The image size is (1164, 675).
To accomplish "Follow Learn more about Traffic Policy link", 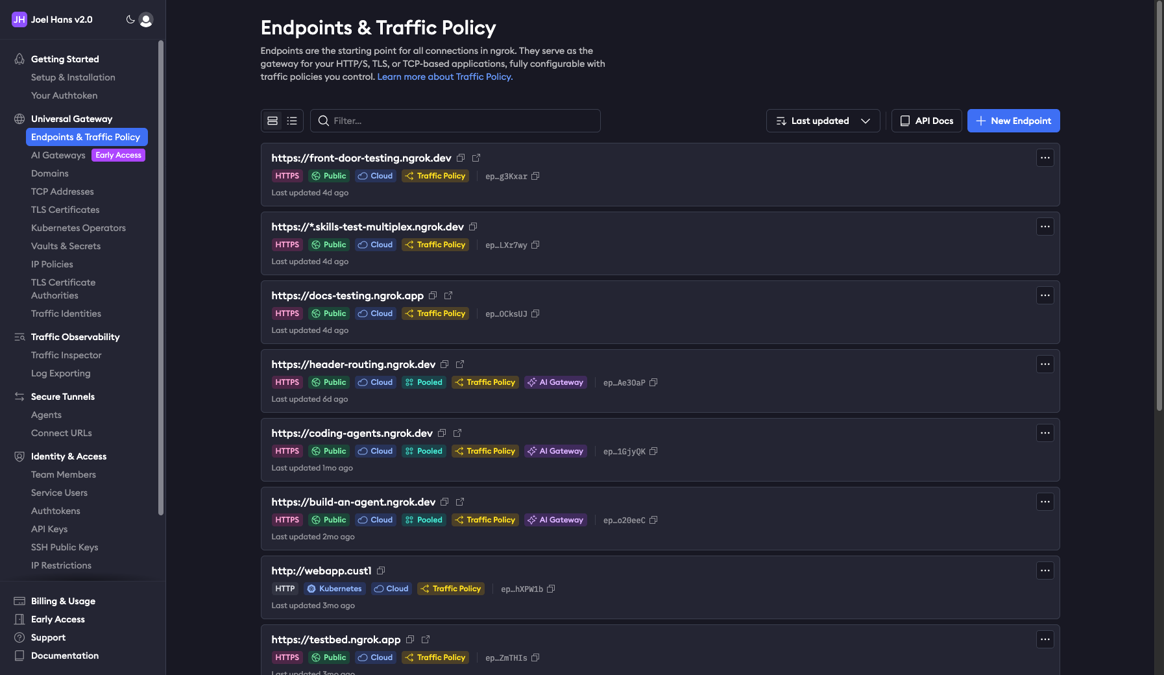I will coord(444,77).
